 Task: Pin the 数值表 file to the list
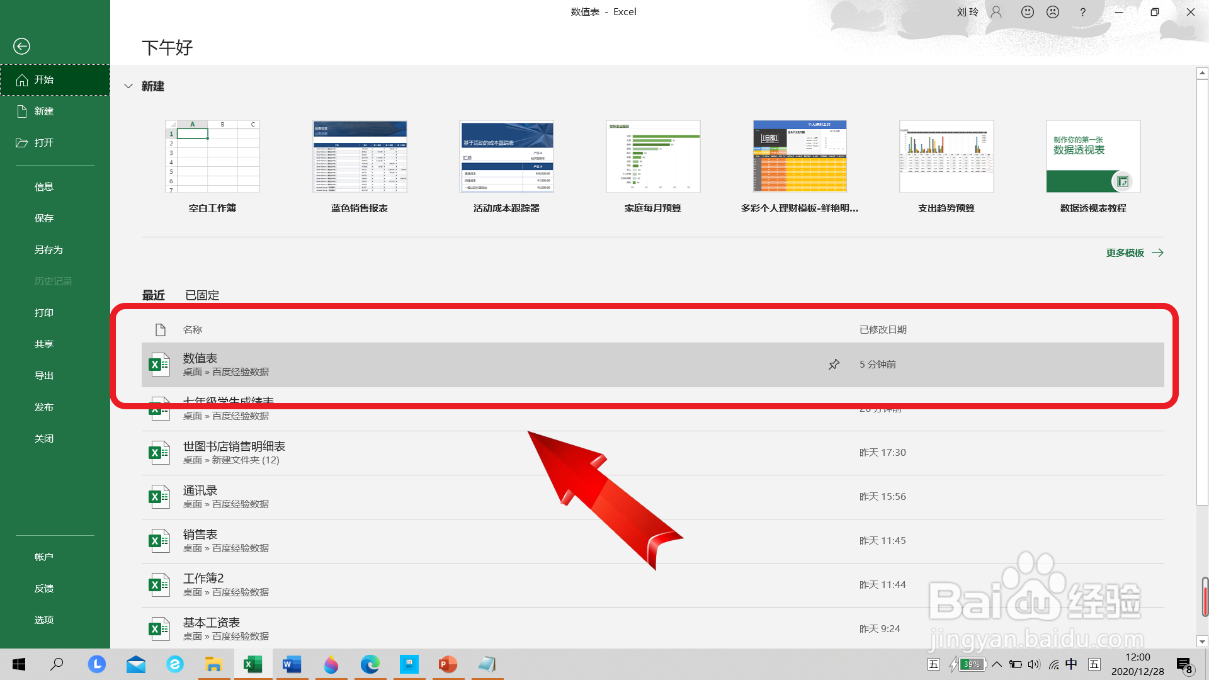[x=834, y=365]
